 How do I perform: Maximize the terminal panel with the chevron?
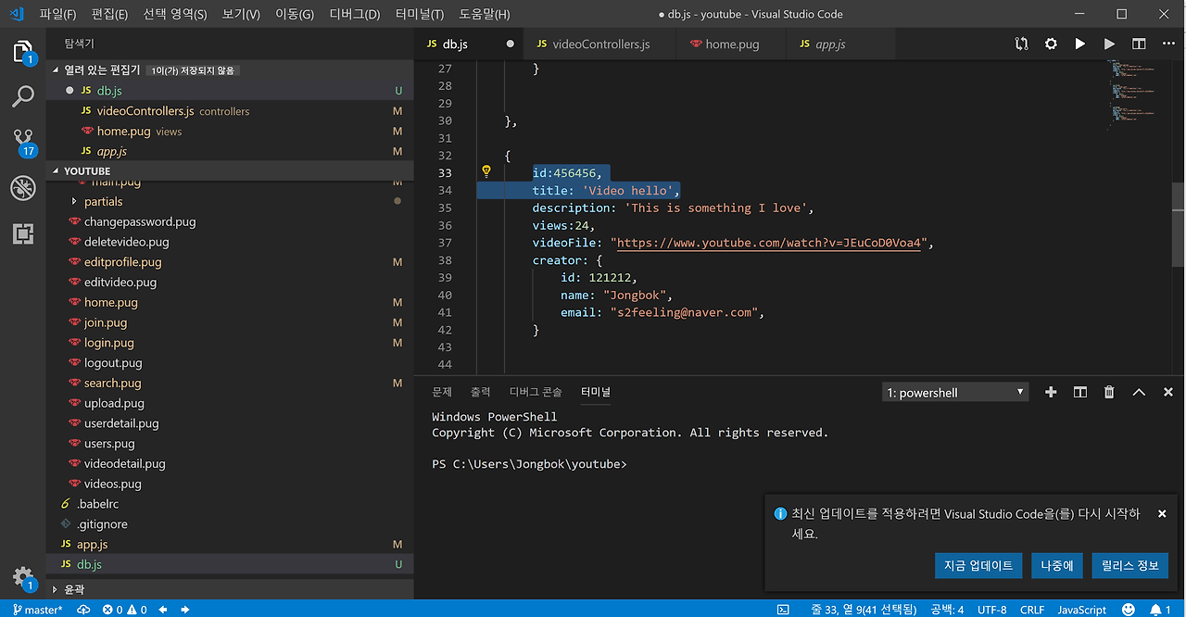1139,392
